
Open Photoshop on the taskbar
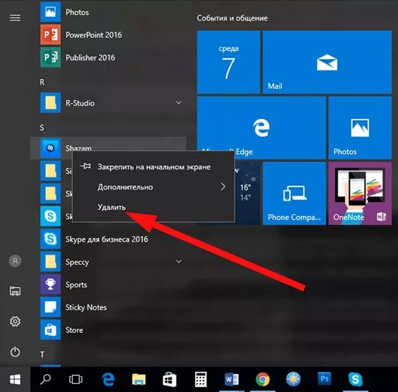tap(324, 379)
